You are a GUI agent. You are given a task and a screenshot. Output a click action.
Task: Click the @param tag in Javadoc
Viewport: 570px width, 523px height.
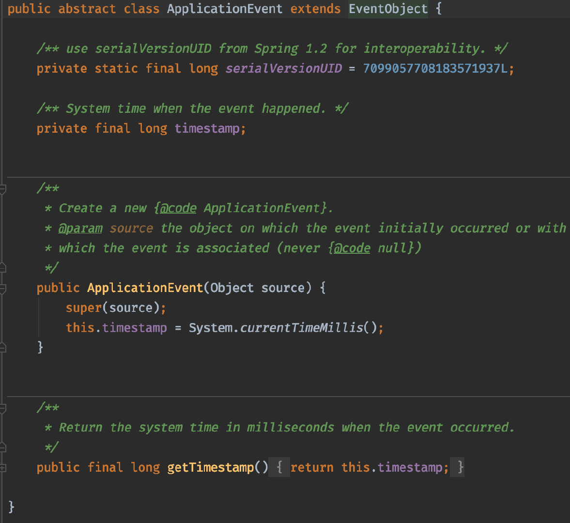[x=80, y=228]
